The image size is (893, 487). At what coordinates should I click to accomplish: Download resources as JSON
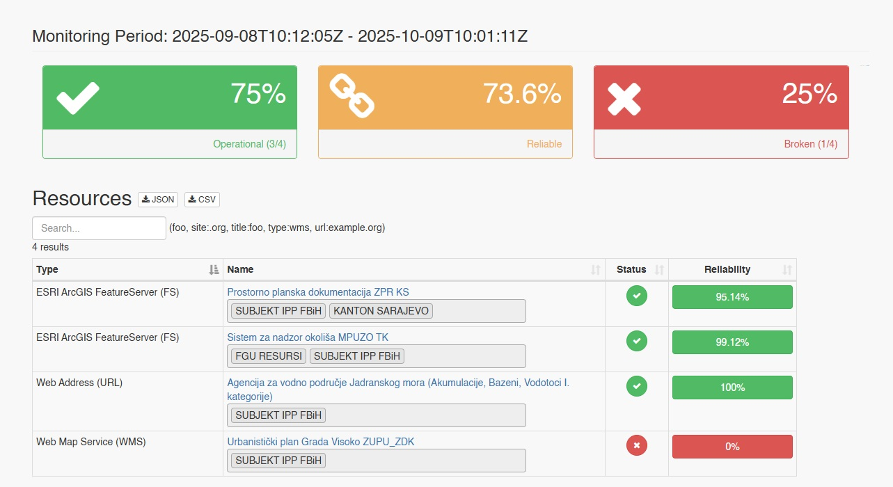point(158,200)
